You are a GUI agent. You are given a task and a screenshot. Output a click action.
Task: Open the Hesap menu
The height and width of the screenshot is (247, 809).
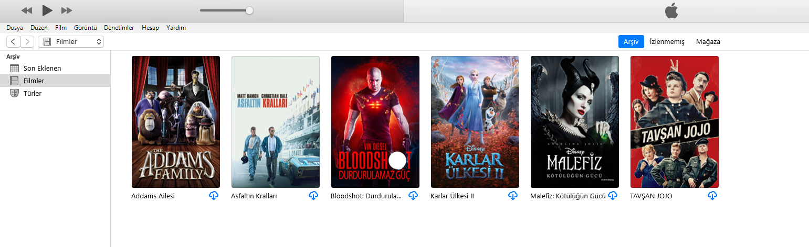(x=150, y=28)
